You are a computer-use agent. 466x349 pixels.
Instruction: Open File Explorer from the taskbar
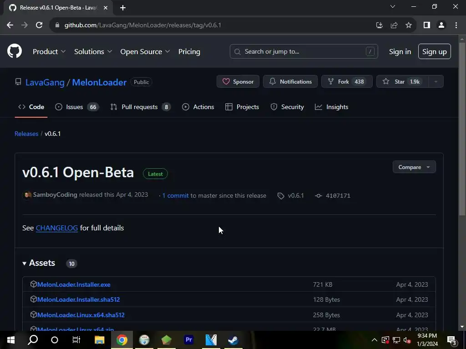(100, 340)
